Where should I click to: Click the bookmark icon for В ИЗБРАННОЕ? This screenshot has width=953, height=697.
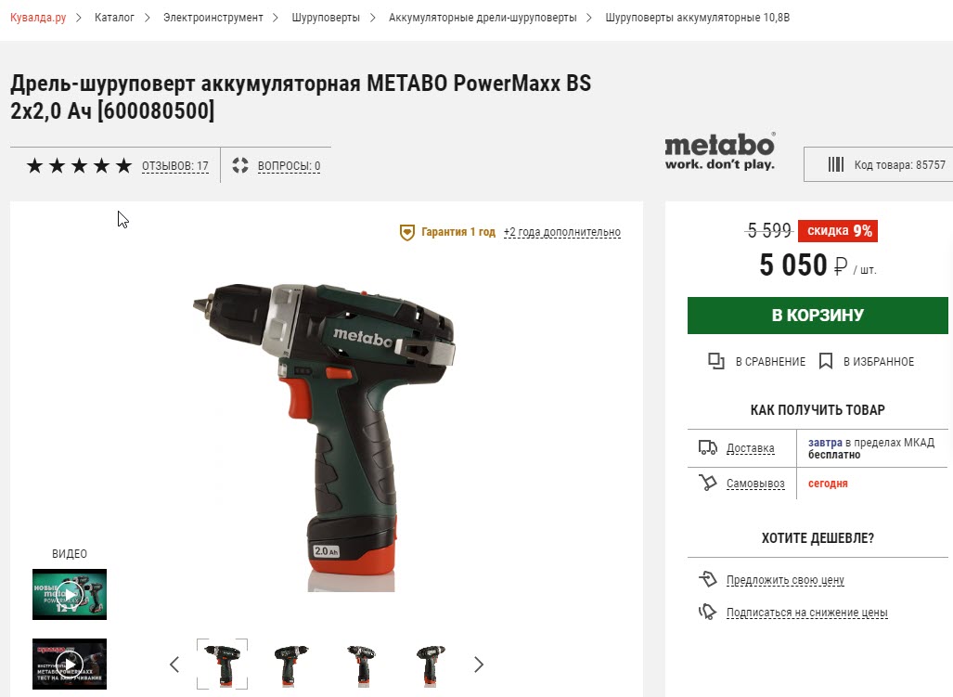(825, 361)
